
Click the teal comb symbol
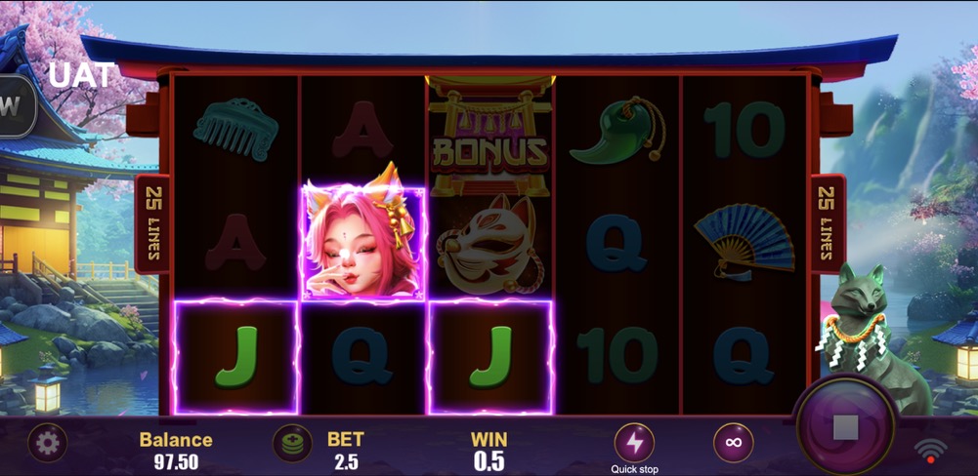[x=235, y=130]
